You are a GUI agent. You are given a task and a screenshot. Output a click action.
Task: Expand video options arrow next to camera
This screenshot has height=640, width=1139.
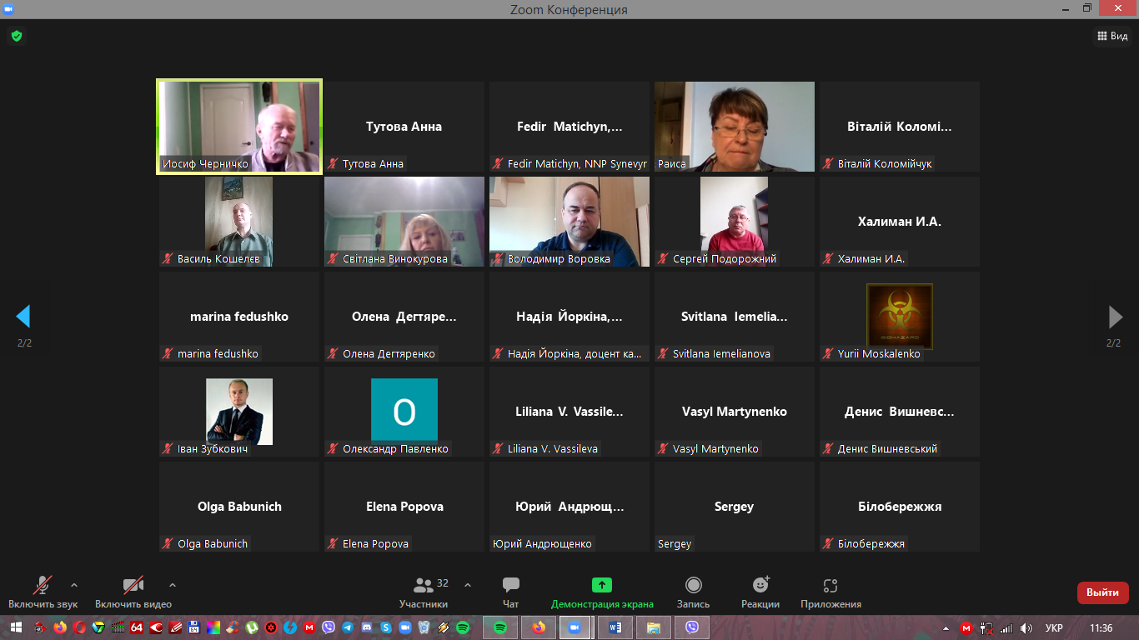[173, 585]
